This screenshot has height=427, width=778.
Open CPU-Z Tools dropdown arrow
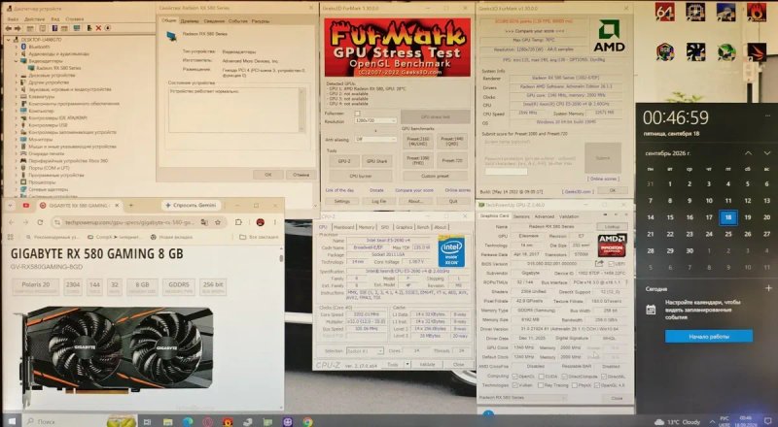(407, 364)
